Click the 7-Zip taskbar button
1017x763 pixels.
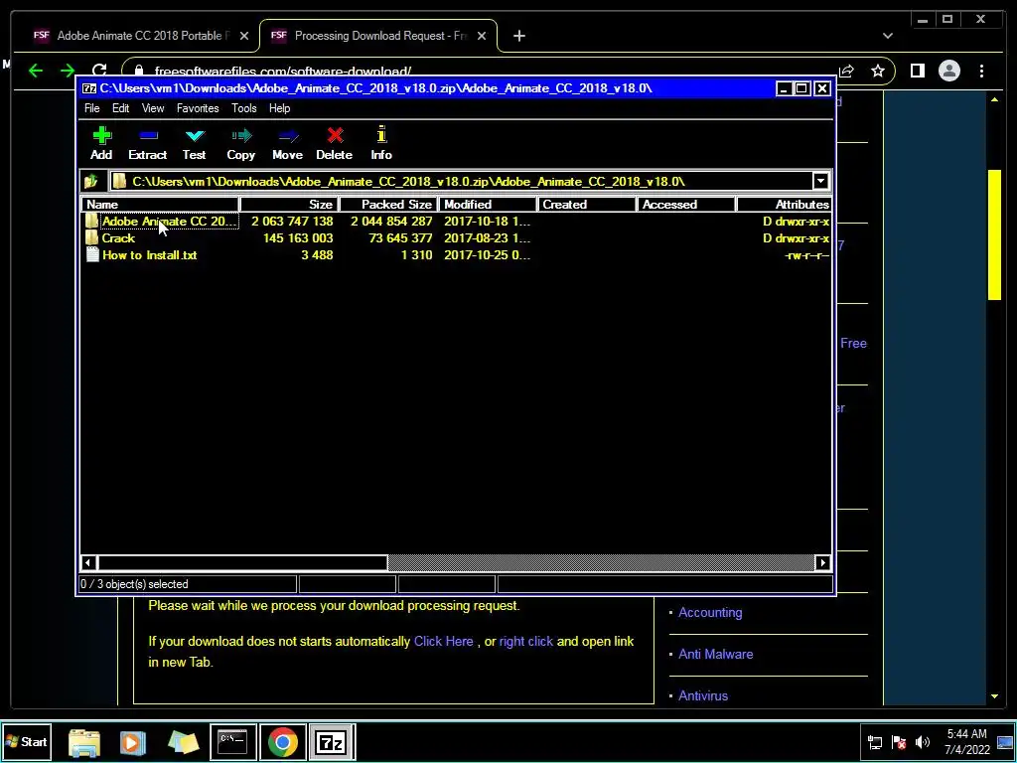tap(331, 742)
